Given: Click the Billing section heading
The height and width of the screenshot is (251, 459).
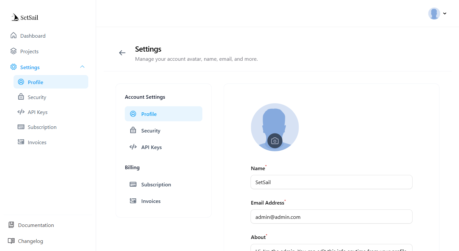Looking at the screenshot, I should click(x=132, y=167).
